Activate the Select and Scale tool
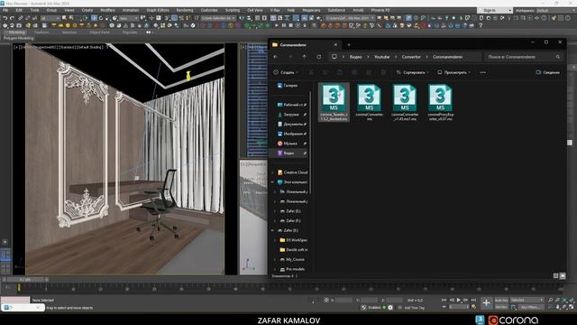Viewport: 577px width, 325px height. click(108, 18)
